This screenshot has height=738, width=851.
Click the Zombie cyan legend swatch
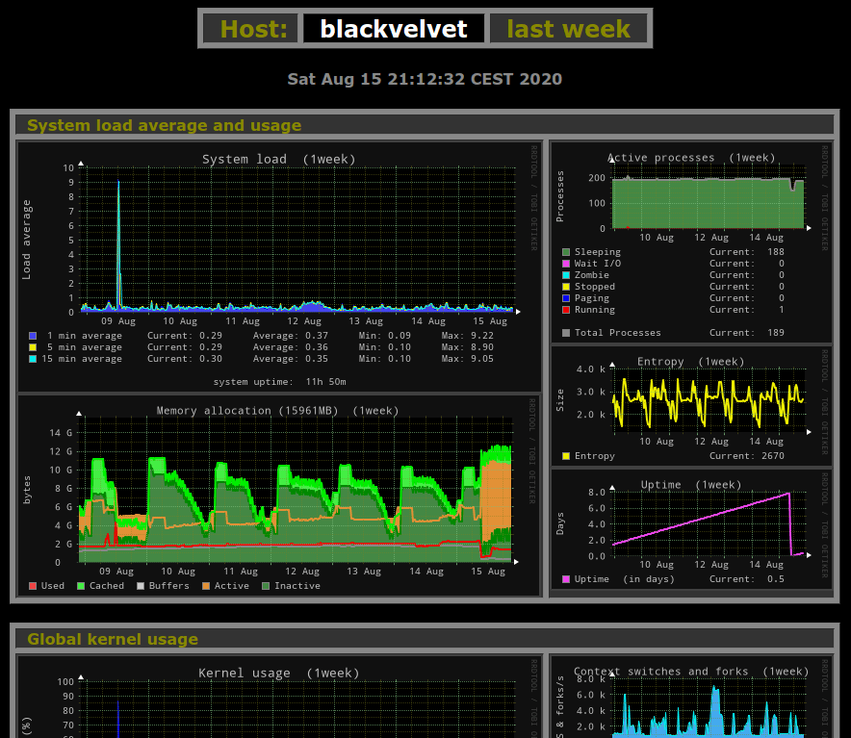(x=566, y=275)
